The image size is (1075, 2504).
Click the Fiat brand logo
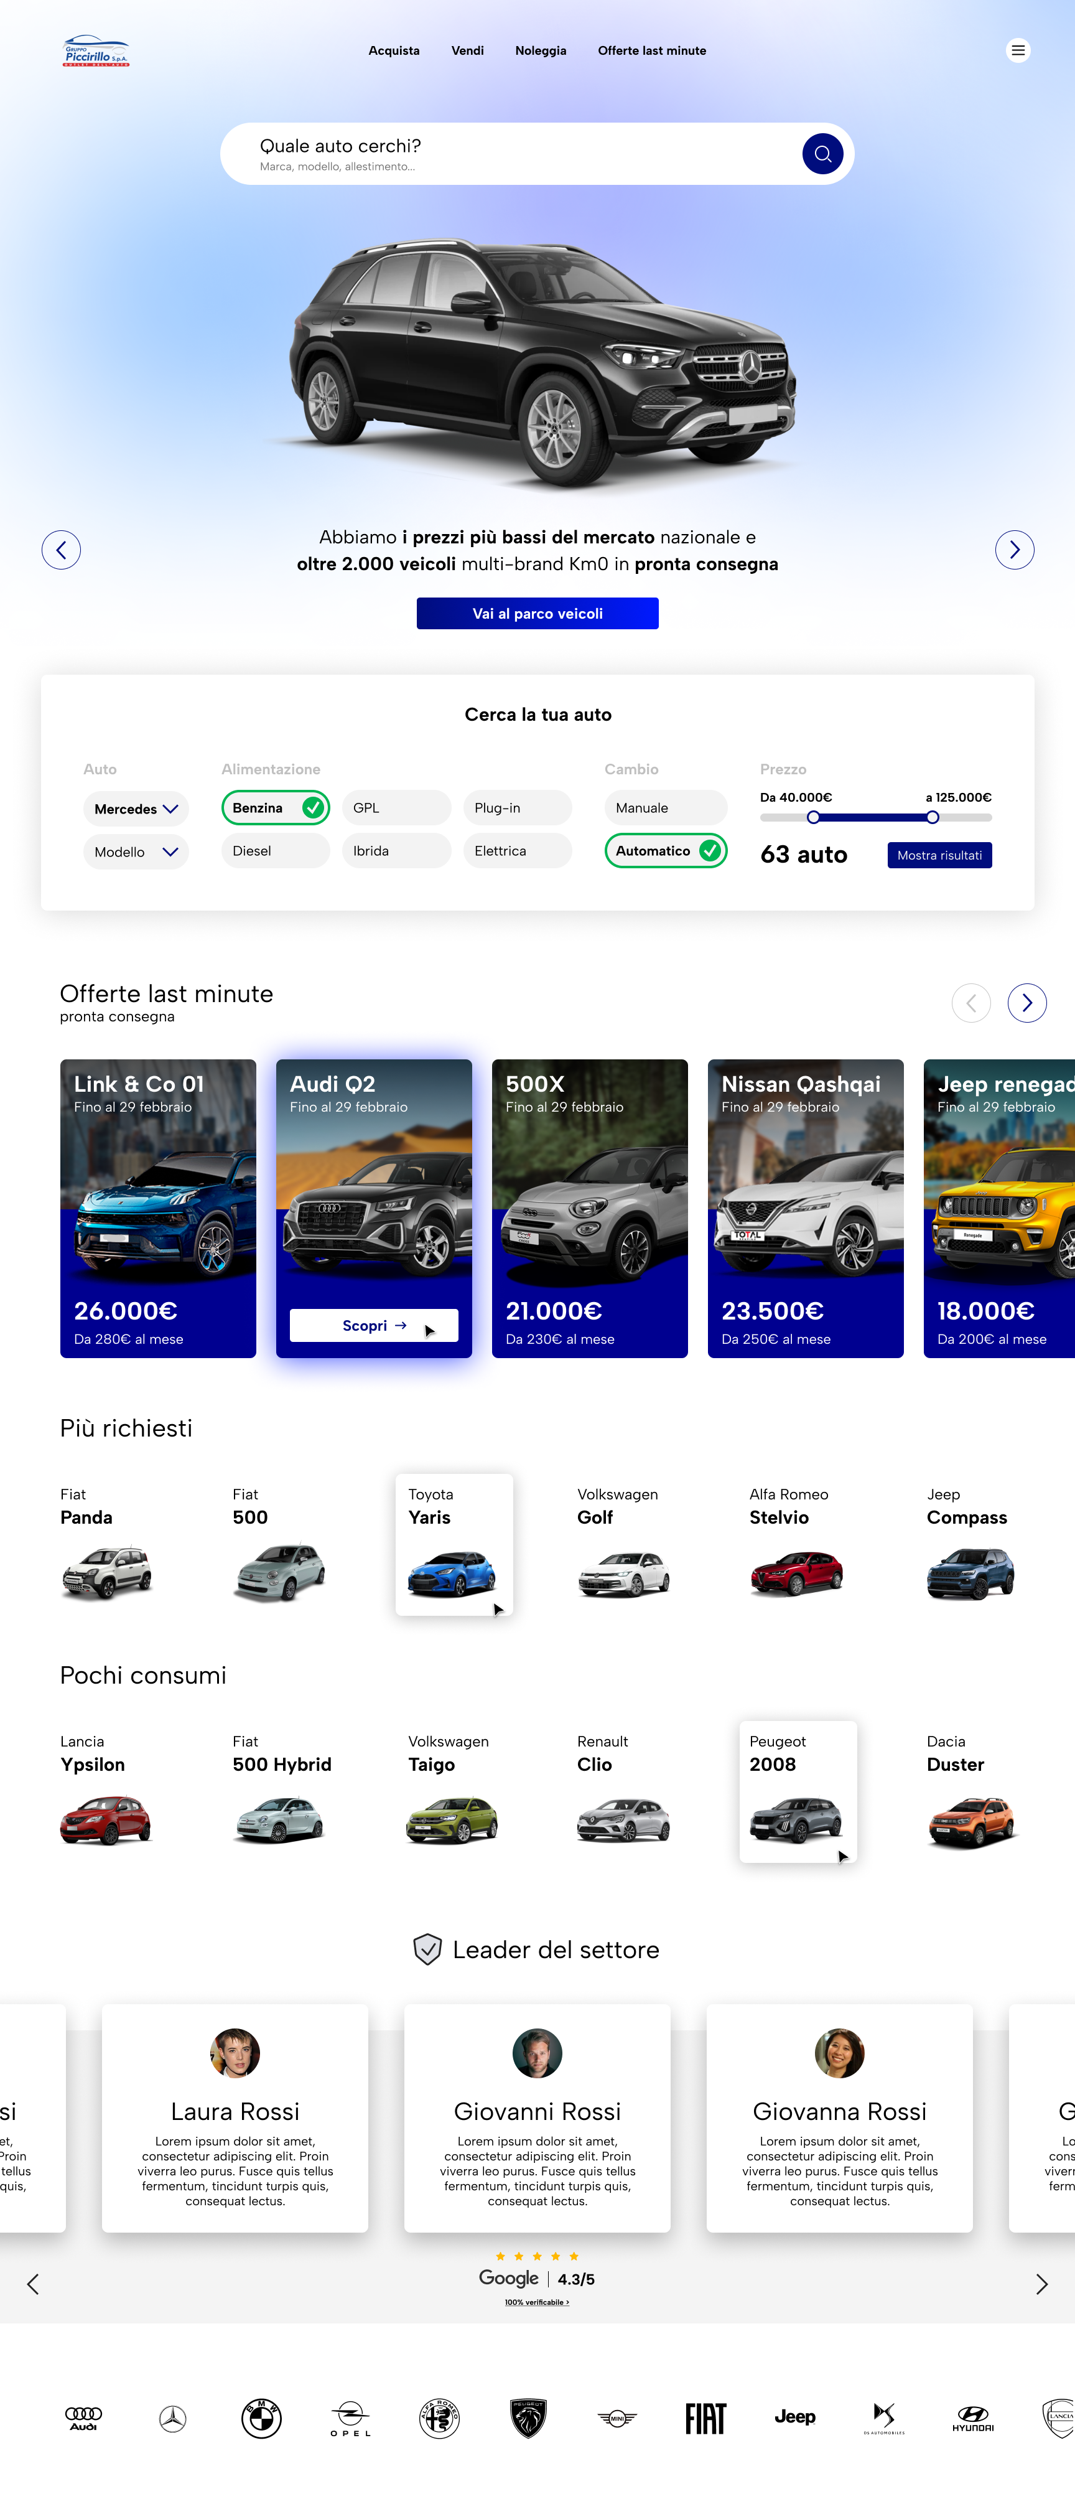[705, 2419]
